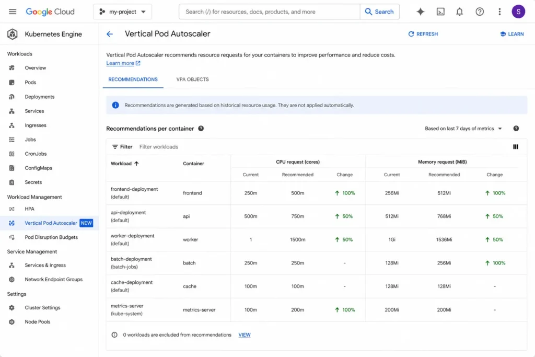The width and height of the screenshot is (535, 357).
Task: Open the main navigation hamburger menu
Action: click(13, 11)
